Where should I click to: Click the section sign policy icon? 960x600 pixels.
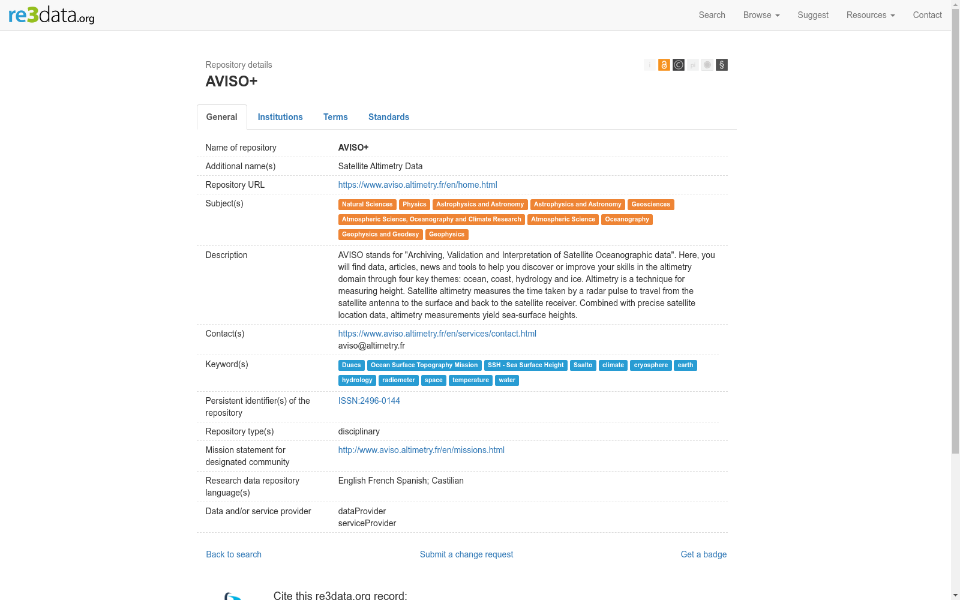point(722,65)
